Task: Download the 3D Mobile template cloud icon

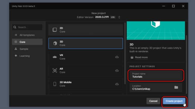Action: coord(117,84)
